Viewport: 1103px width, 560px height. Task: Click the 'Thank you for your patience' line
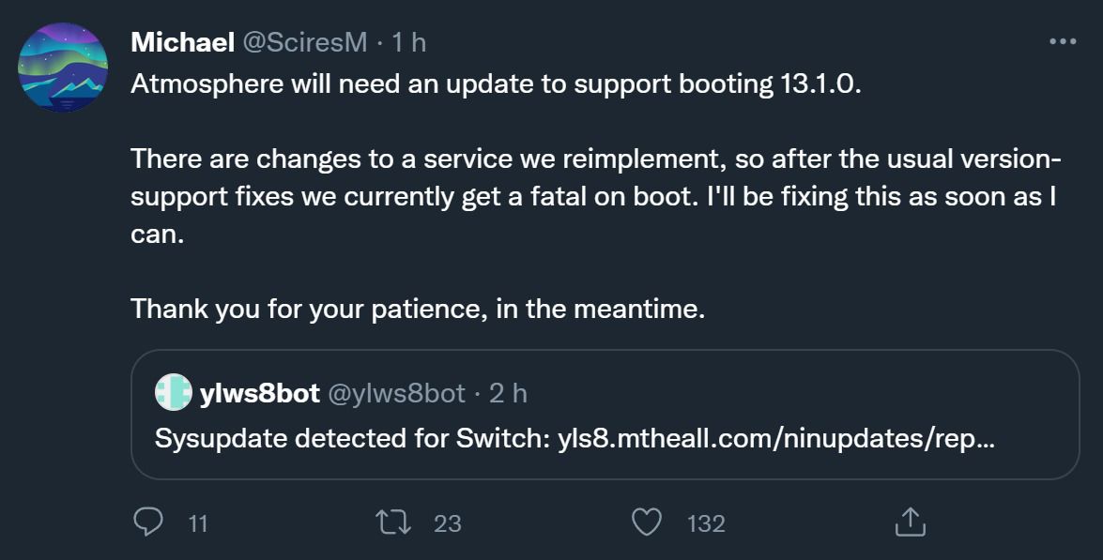[417, 308]
